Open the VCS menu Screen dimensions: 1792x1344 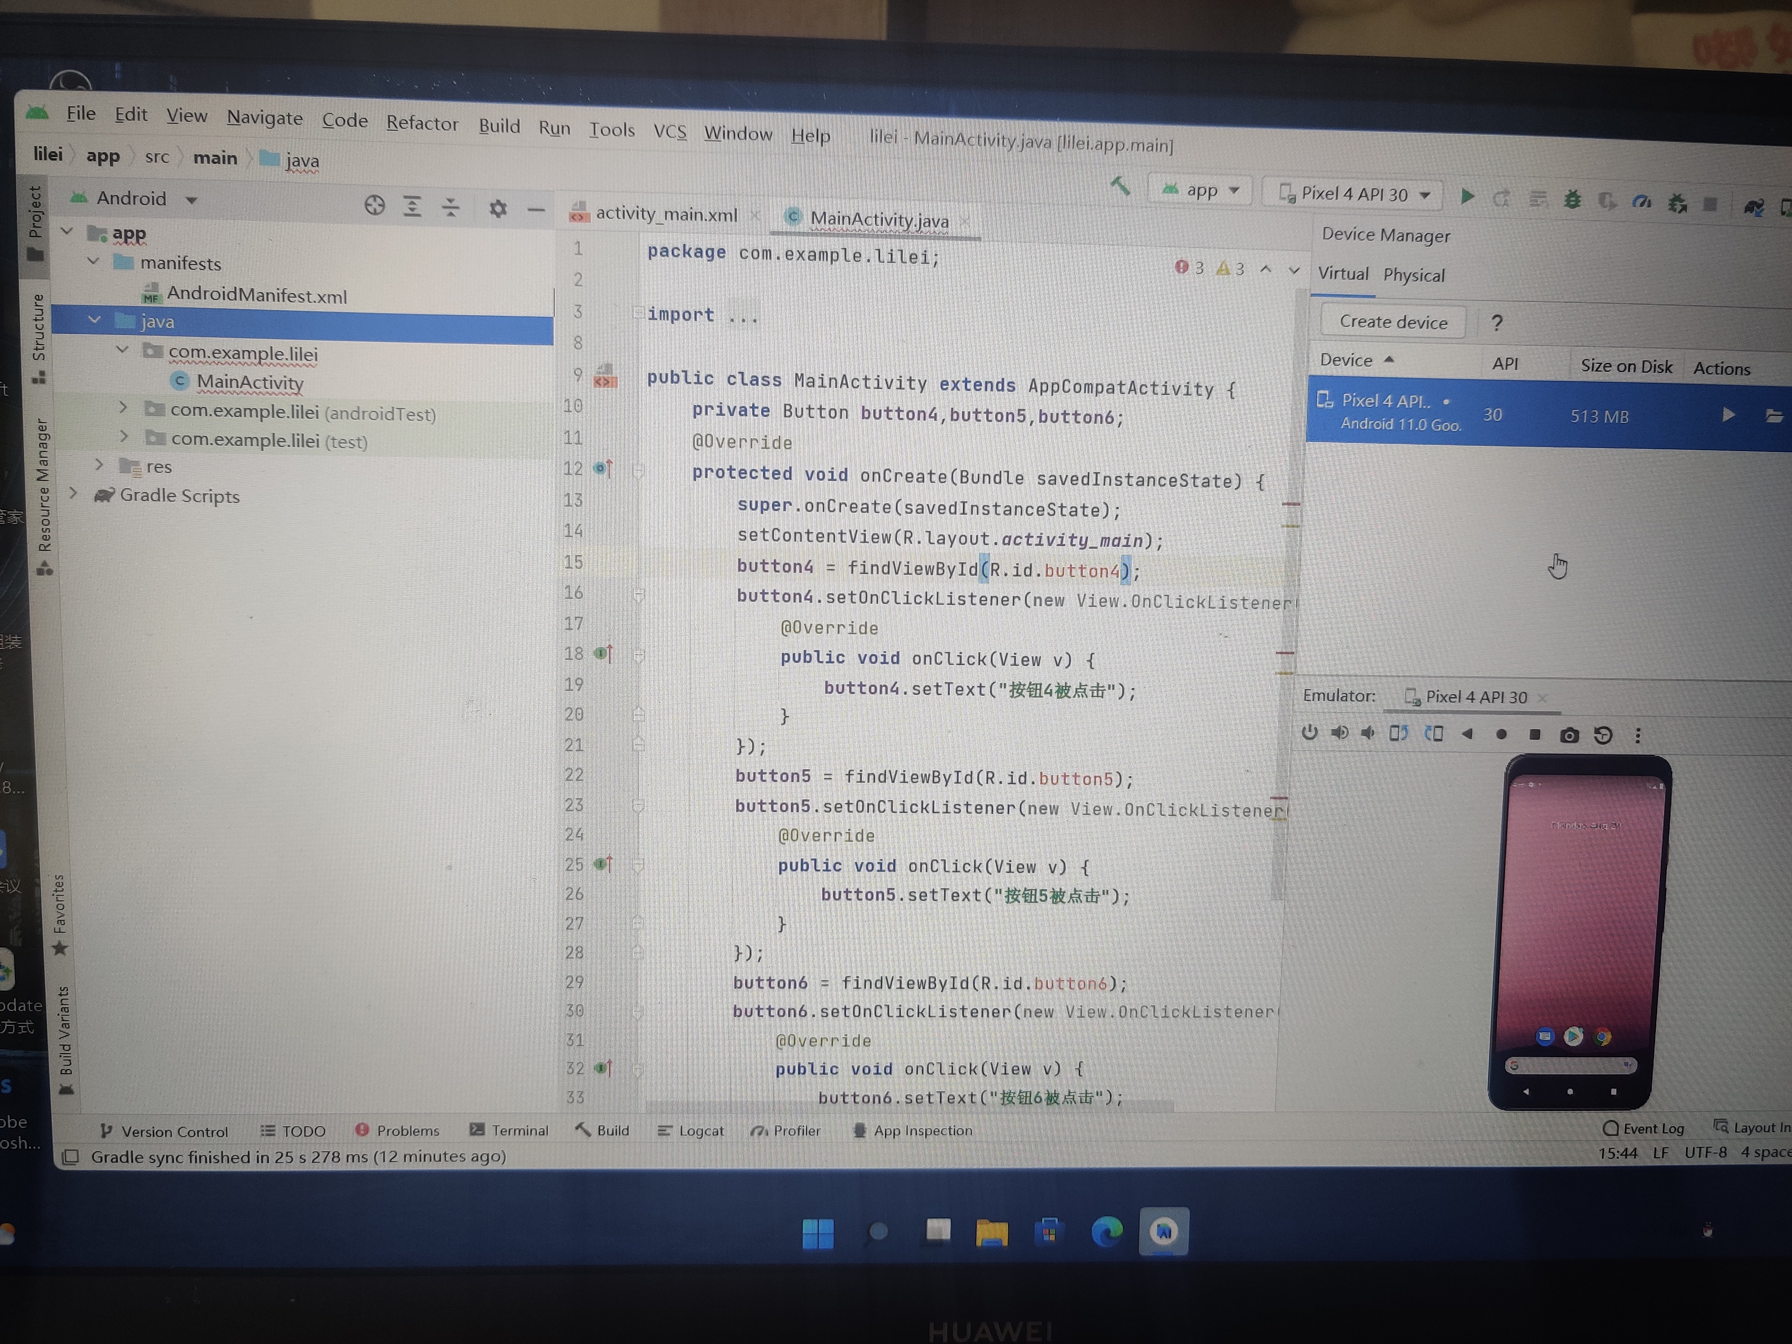[x=670, y=131]
